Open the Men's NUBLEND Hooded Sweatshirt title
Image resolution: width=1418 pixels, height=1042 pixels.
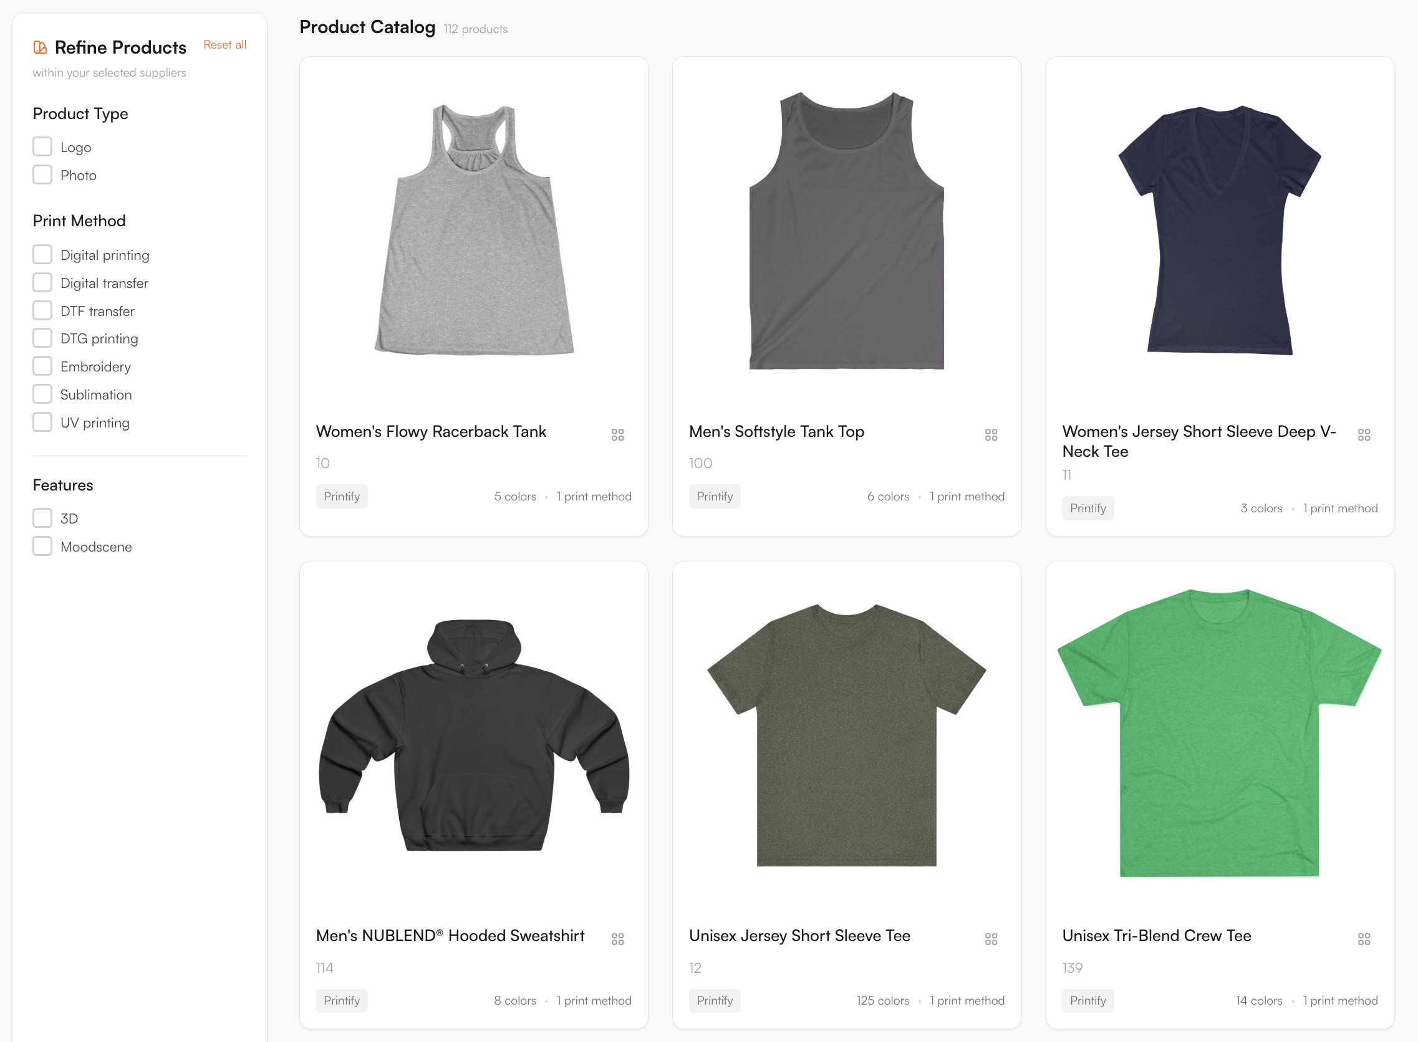[x=450, y=935]
